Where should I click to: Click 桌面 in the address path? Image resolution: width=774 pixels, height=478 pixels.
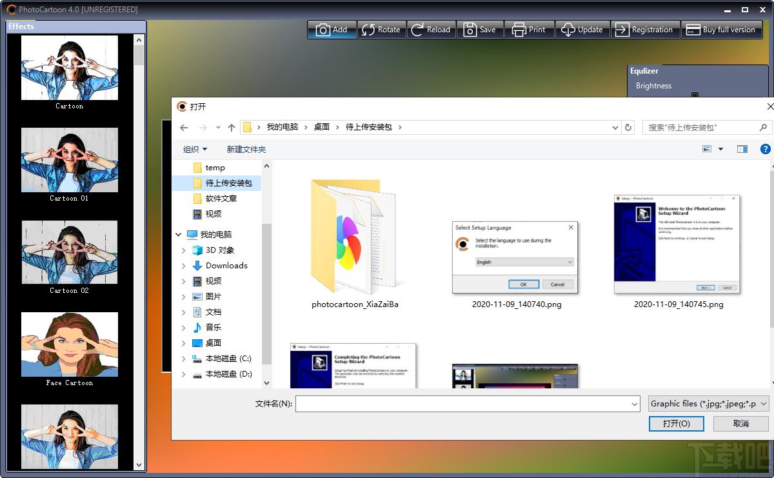click(x=322, y=127)
